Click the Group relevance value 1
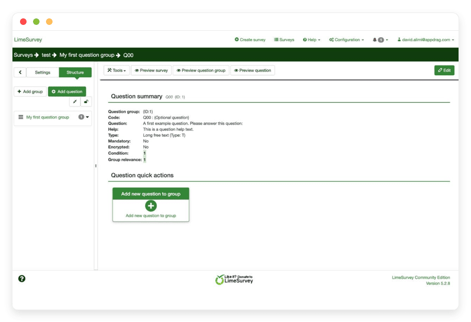The image size is (471, 322). 145,160
